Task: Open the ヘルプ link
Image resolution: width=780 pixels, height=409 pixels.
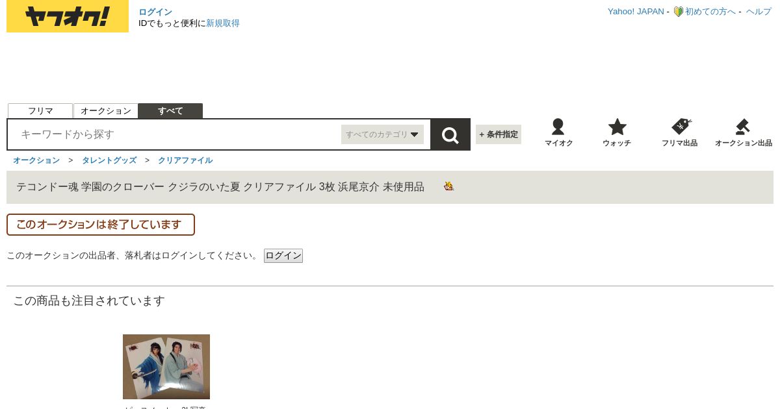Action: click(x=759, y=12)
